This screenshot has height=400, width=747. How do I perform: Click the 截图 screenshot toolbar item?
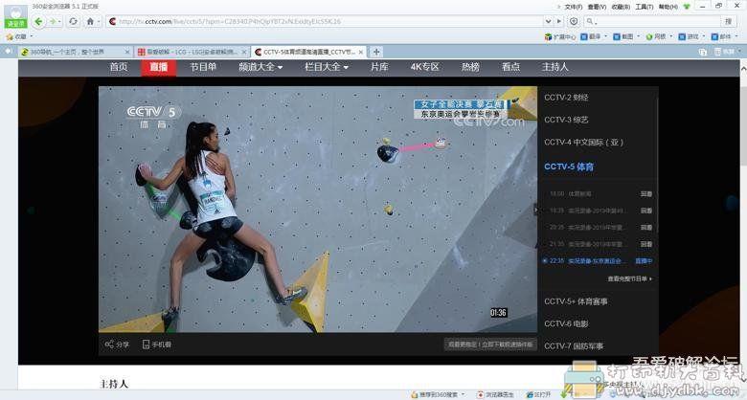click(x=623, y=36)
